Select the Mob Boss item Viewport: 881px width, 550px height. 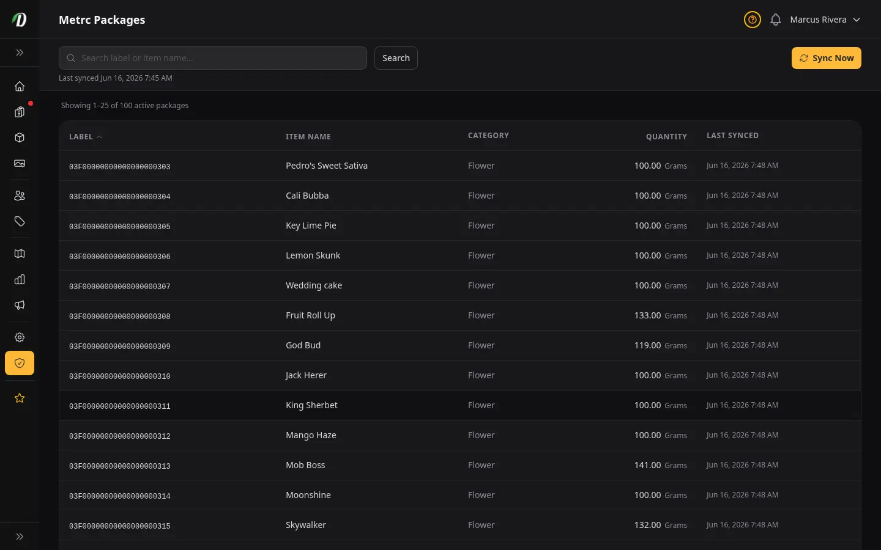(x=305, y=465)
